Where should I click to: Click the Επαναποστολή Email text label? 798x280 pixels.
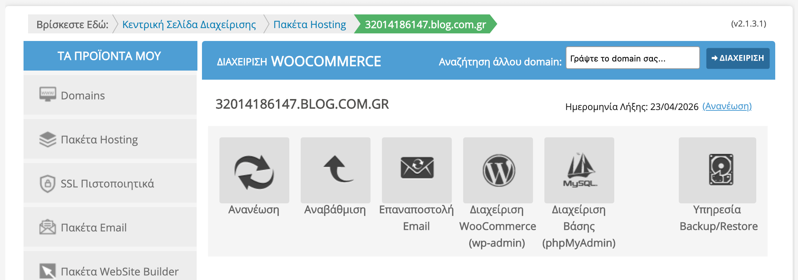coord(416,218)
